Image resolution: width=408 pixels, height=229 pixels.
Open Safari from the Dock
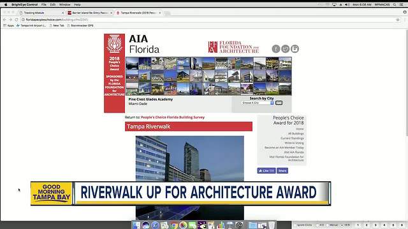click(155, 225)
